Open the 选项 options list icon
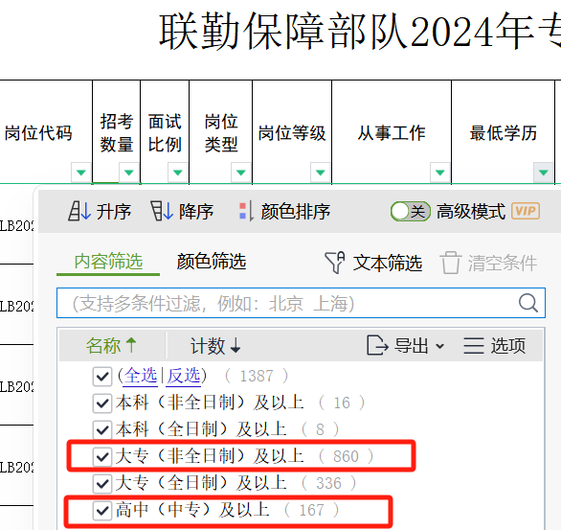This screenshot has height=530, width=561. coord(474,346)
